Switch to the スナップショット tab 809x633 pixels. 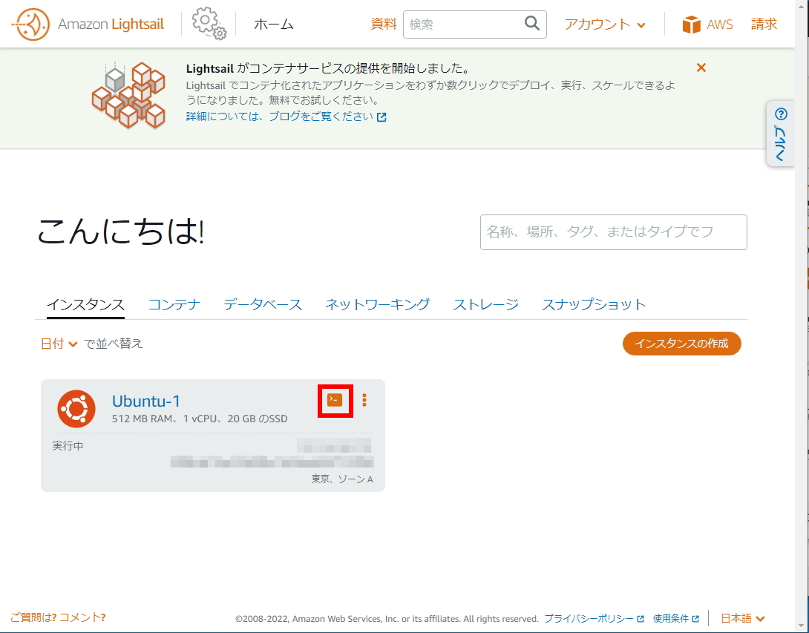pos(593,305)
